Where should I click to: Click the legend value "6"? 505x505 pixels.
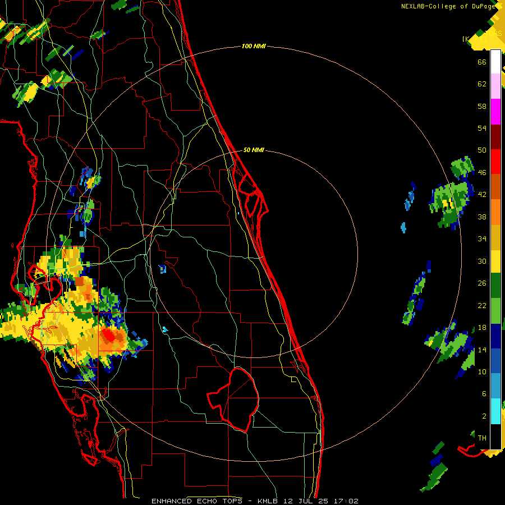tap(484, 394)
